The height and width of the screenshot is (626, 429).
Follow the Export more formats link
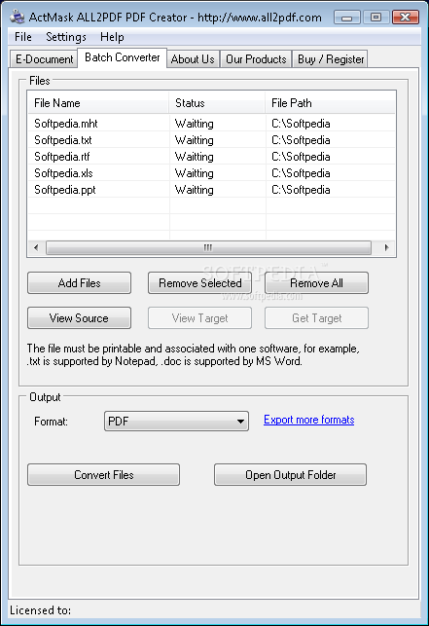(309, 420)
